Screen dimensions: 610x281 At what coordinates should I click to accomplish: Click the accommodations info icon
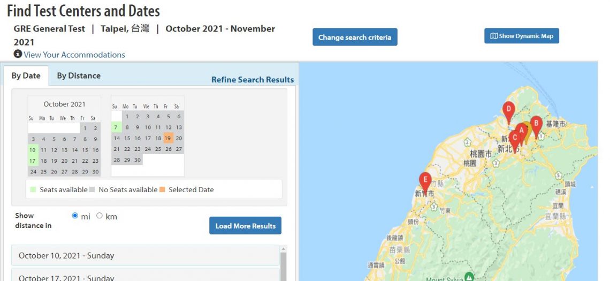point(18,55)
